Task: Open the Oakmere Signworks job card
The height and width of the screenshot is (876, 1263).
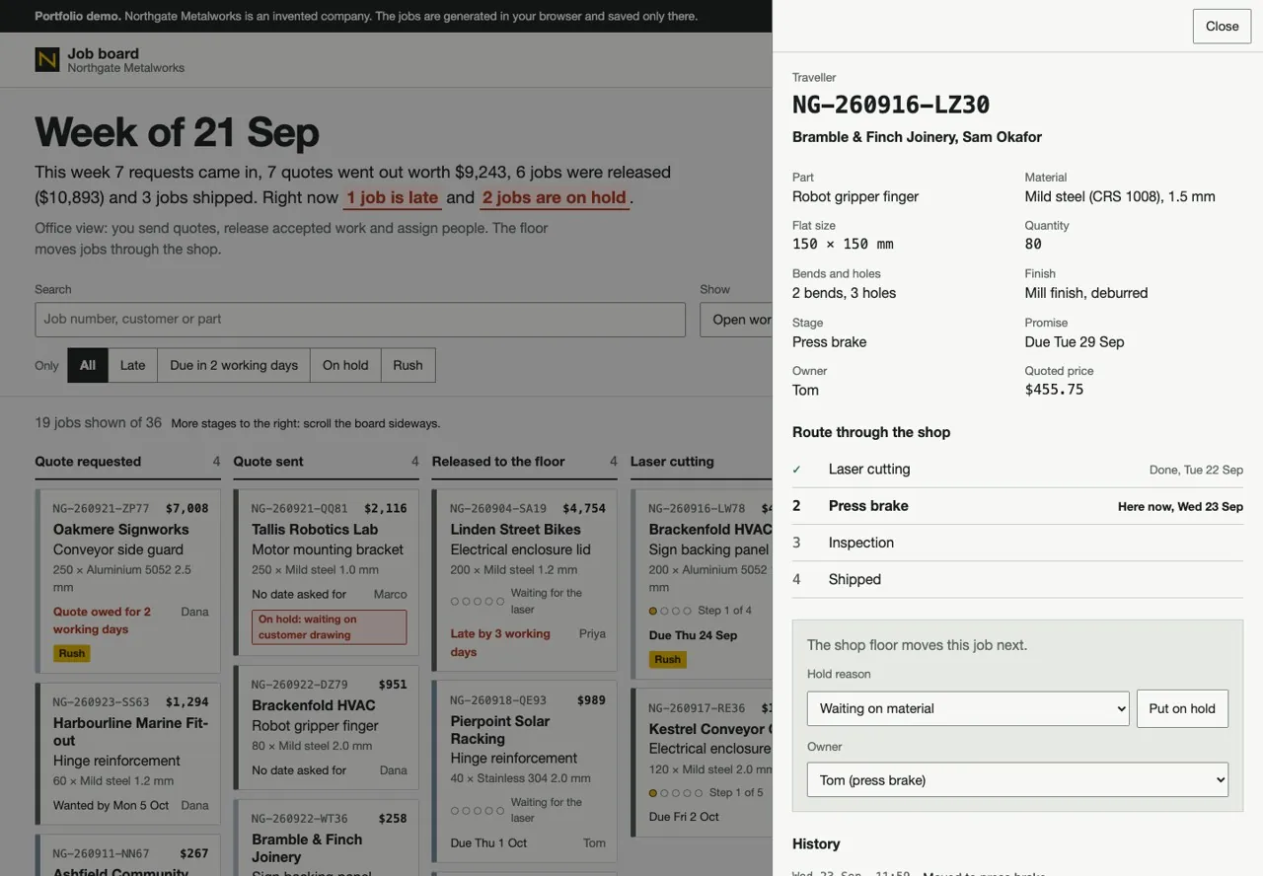Action: tap(128, 581)
